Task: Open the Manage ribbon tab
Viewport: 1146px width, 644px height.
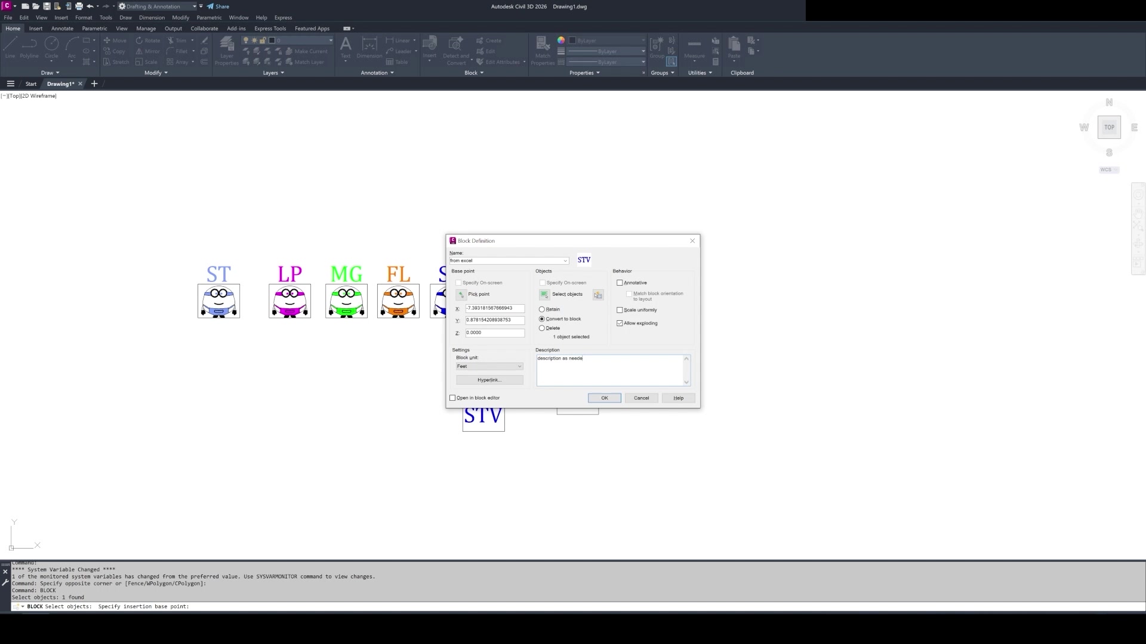Action: (146, 28)
